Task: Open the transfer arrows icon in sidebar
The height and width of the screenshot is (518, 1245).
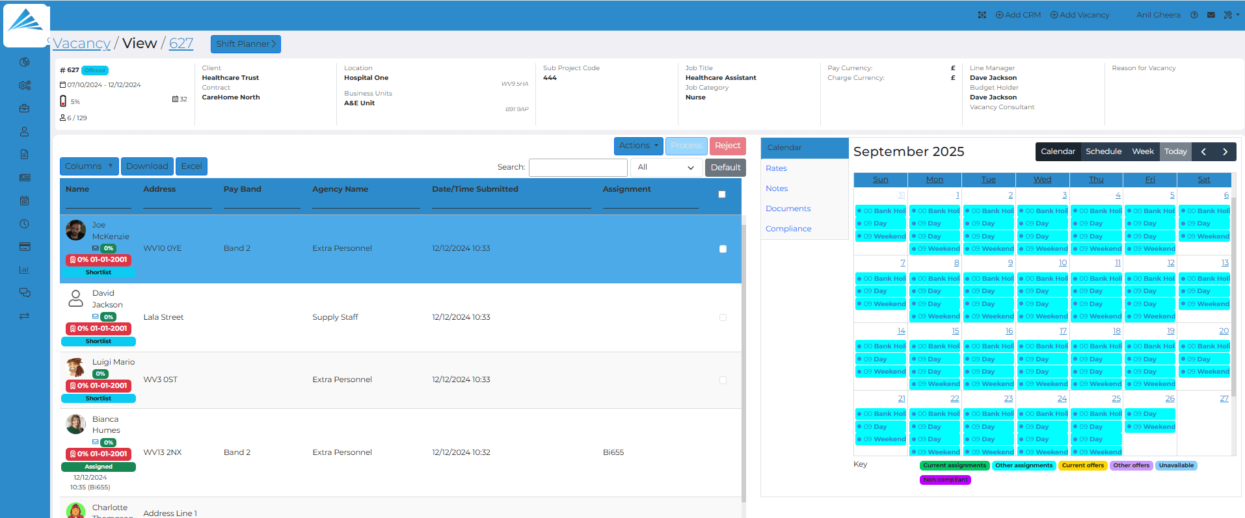Action: 25,316
